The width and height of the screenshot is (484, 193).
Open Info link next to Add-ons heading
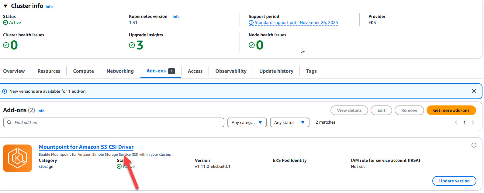tap(41, 111)
